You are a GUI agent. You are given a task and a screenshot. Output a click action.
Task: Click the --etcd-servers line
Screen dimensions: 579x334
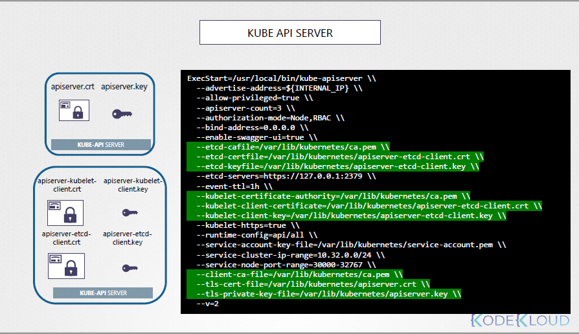(286, 176)
